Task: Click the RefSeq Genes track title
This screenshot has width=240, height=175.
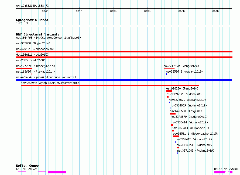Action: (x=27, y=166)
